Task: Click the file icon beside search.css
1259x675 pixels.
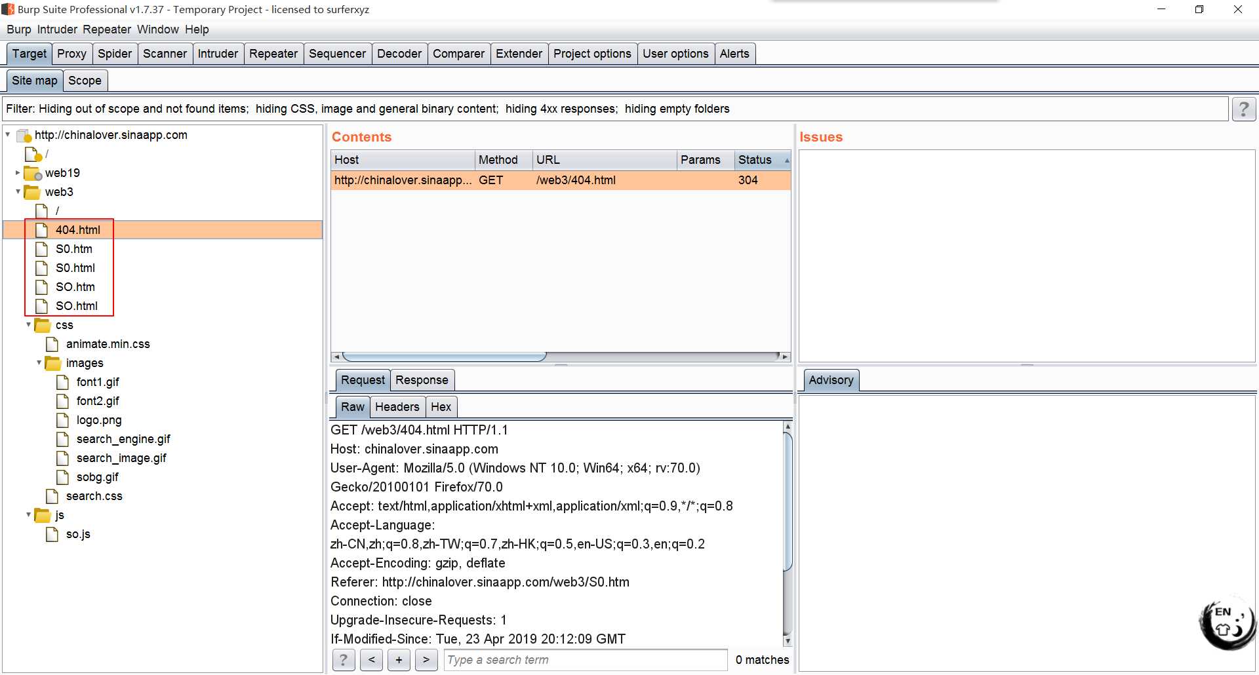Action: tap(52, 496)
